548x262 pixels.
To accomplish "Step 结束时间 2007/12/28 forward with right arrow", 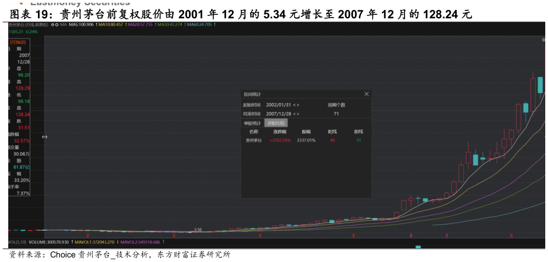I will click(x=298, y=114).
